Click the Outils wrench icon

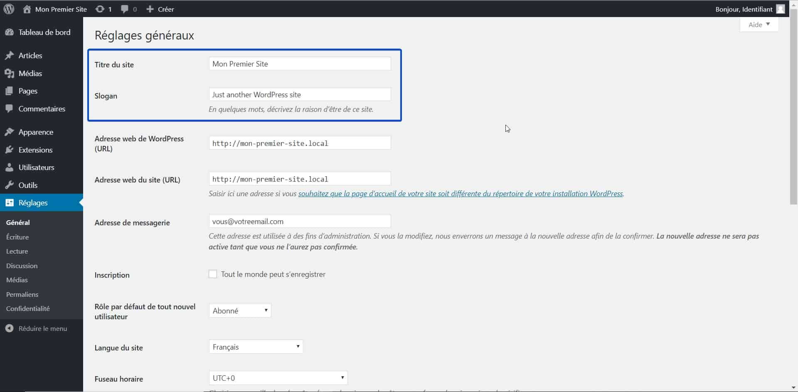click(x=9, y=185)
